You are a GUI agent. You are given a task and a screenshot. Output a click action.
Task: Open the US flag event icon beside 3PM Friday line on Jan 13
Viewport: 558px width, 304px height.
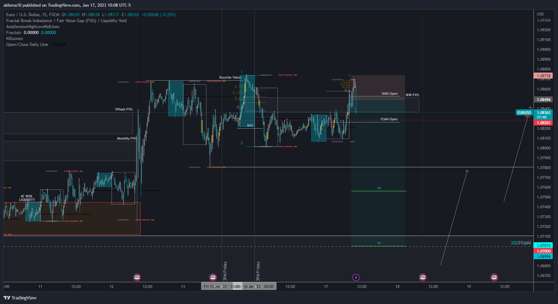tap(213, 277)
